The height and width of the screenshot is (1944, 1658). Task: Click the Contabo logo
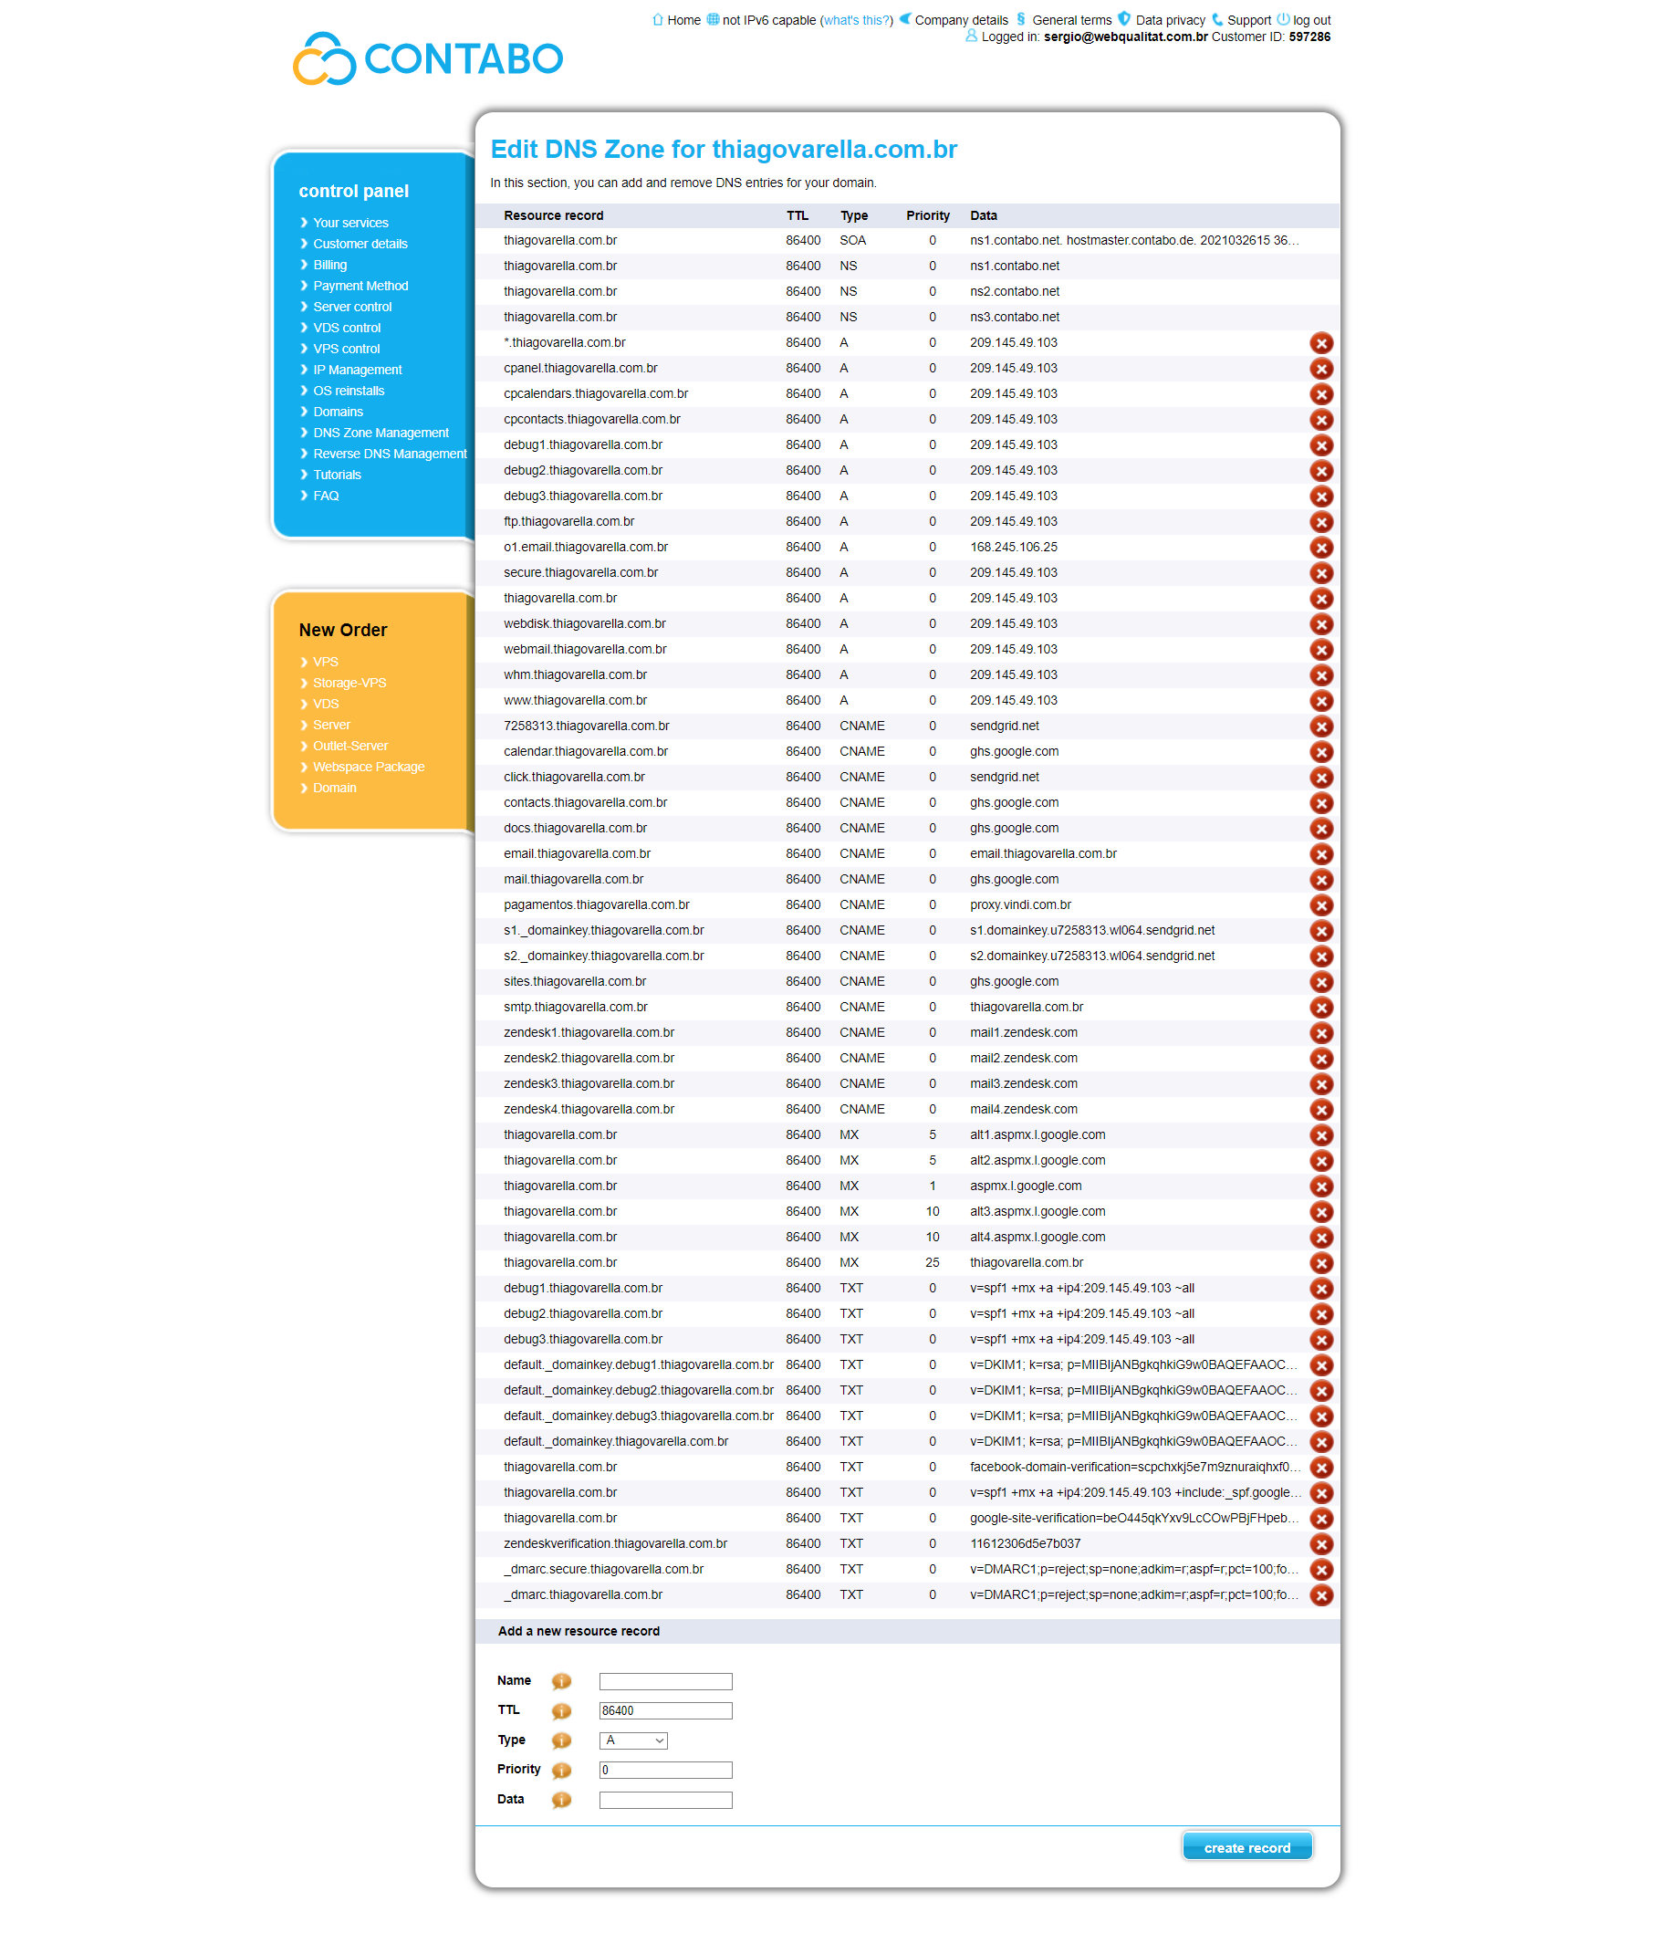point(428,58)
